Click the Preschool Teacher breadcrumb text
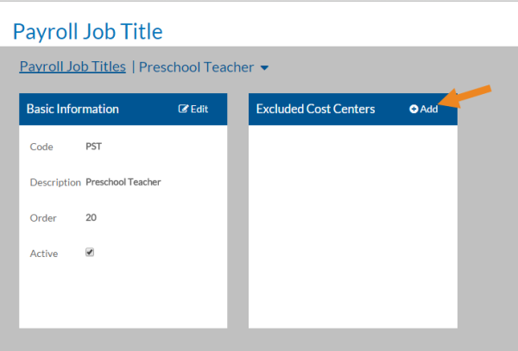 pos(196,66)
